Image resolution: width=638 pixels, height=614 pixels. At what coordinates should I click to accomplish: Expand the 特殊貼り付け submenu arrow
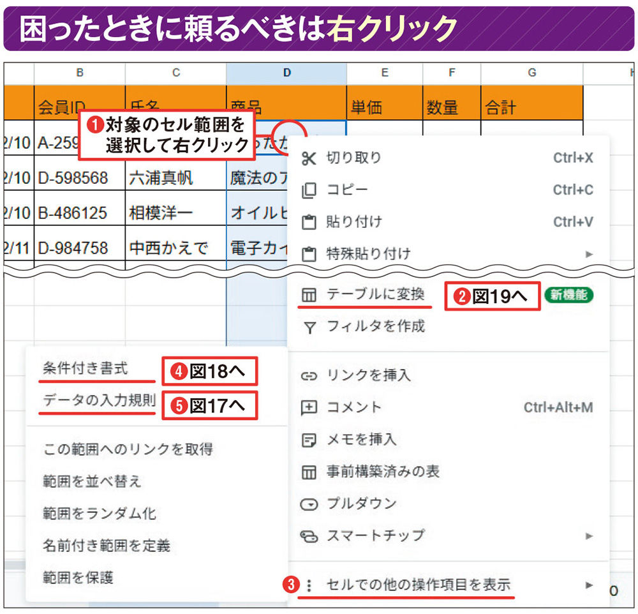[x=588, y=252]
